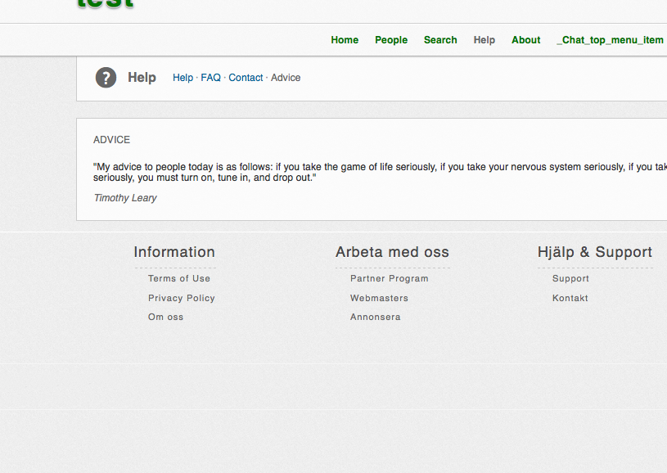The width and height of the screenshot is (667, 473).
Task: Click the Om oss footer link
Action: tap(165, 318)
